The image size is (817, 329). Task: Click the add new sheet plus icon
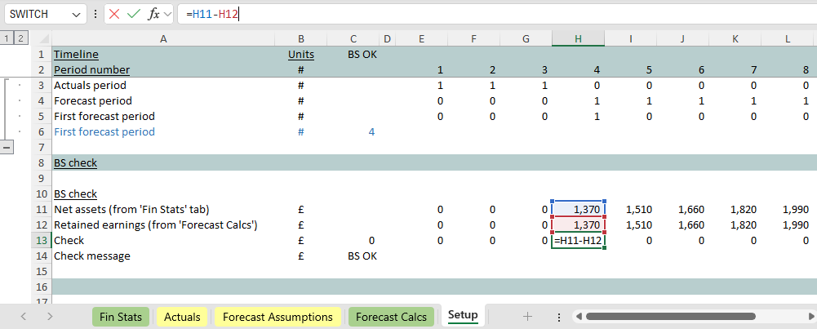527,317
